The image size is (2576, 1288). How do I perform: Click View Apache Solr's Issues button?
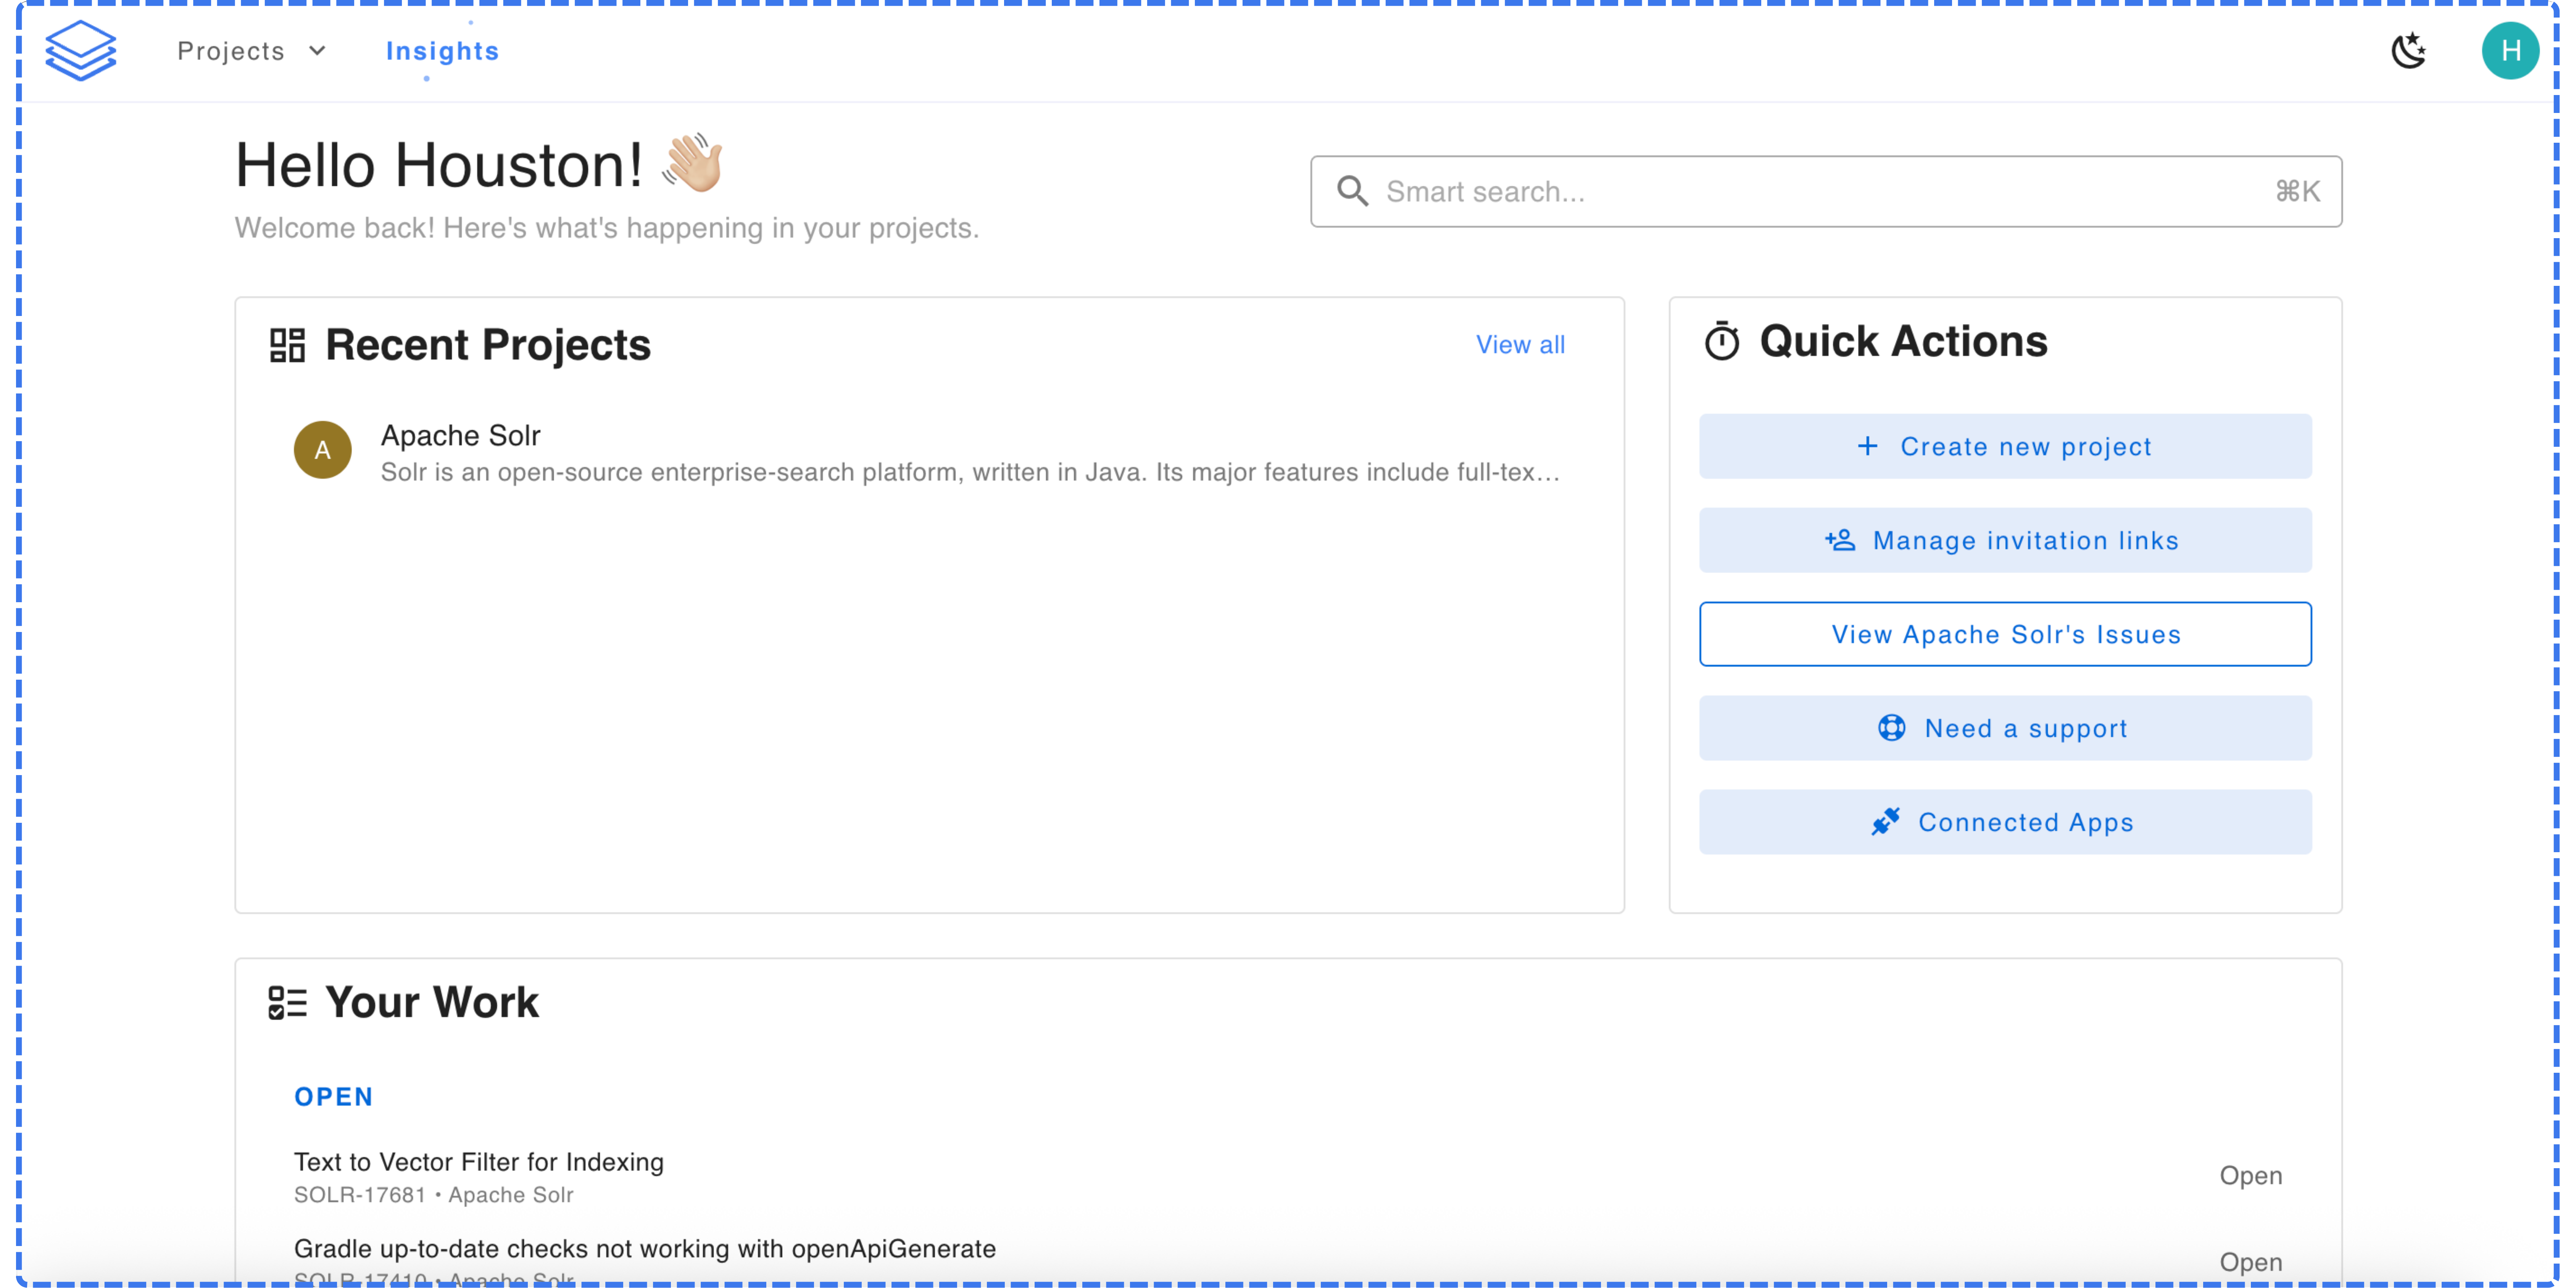[x=2005, y=634]
